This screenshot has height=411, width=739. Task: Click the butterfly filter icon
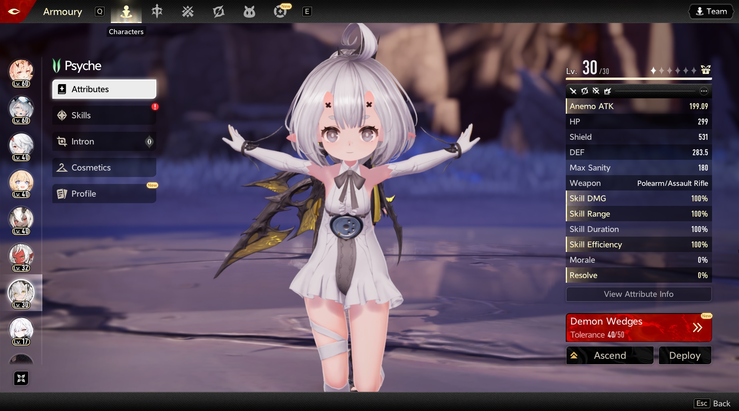tap(21, 378)
